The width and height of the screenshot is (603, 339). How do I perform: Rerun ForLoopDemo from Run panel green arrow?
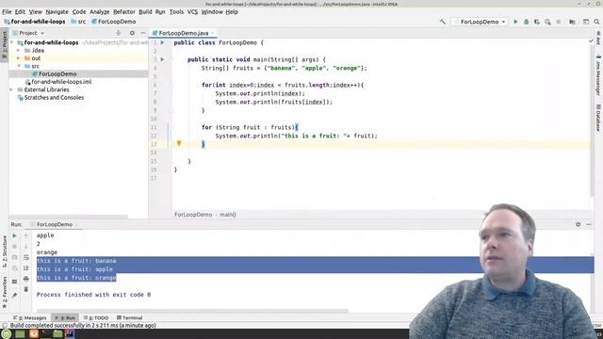click(x=15, y=235)
